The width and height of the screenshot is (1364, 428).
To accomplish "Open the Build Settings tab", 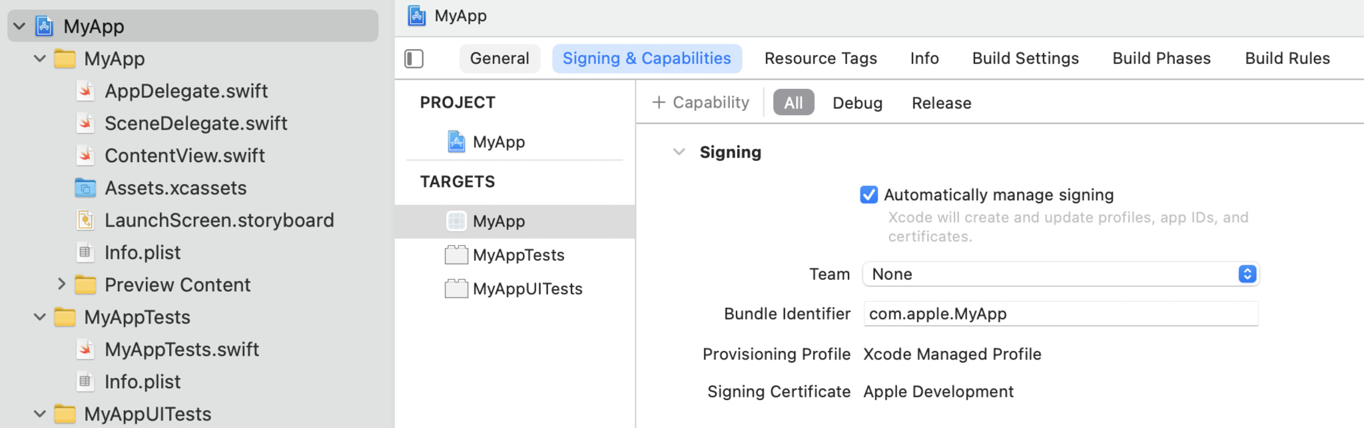I will [x=1025, y=58].
